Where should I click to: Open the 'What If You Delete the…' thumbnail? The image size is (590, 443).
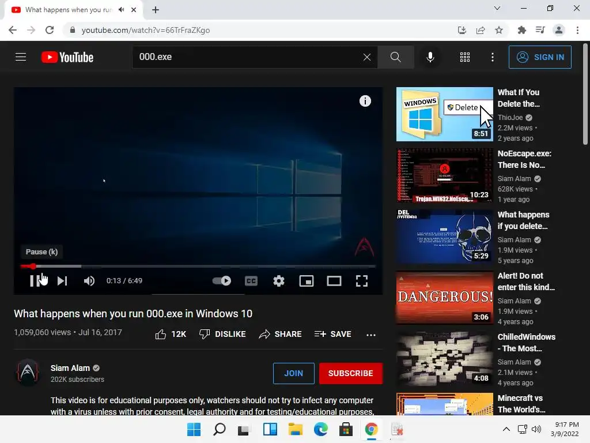pyautogui.click(x=444, y=114)
